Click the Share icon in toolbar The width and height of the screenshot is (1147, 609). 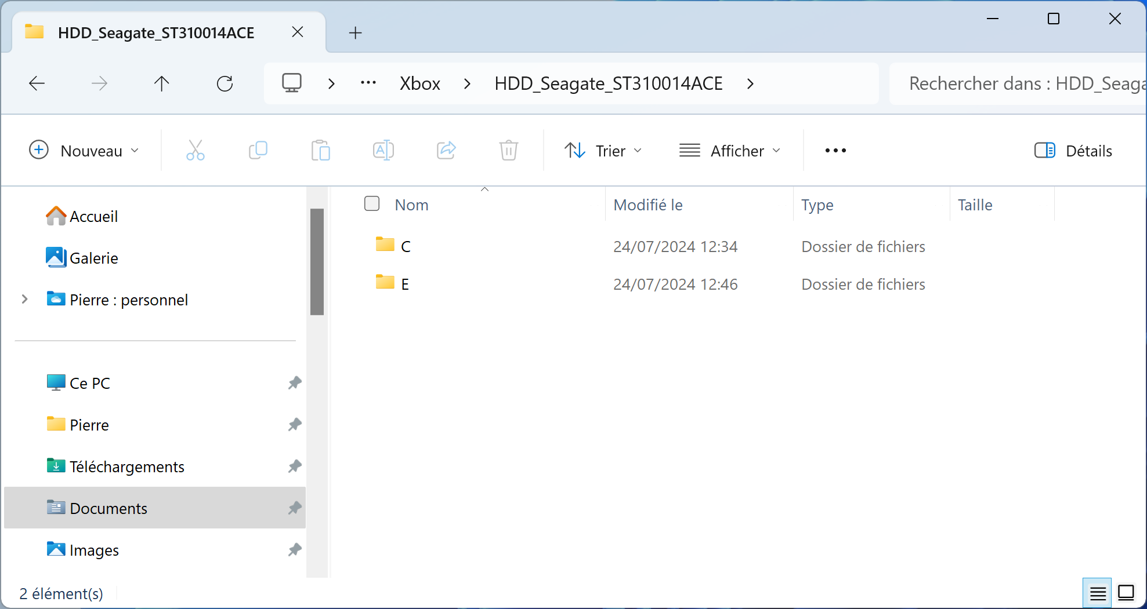(x=446, y=151)
